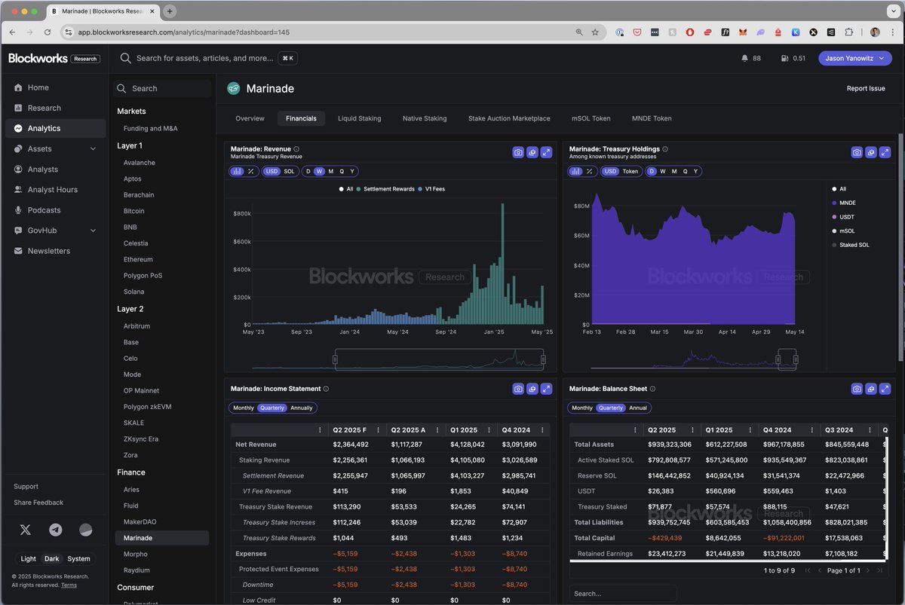Viewport: 905px width, 605px height.
Task: Set Revenue chart denomination to SOL
Action: pos(289,171)
